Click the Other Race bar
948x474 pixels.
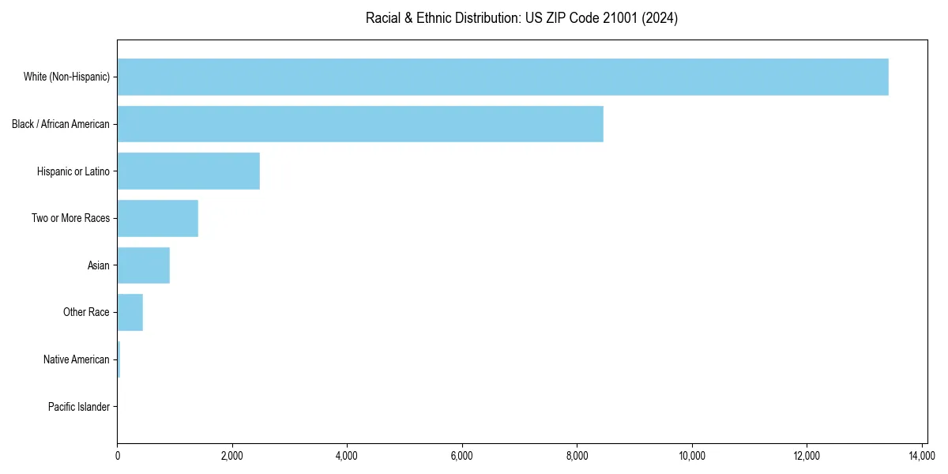[129, 312]
